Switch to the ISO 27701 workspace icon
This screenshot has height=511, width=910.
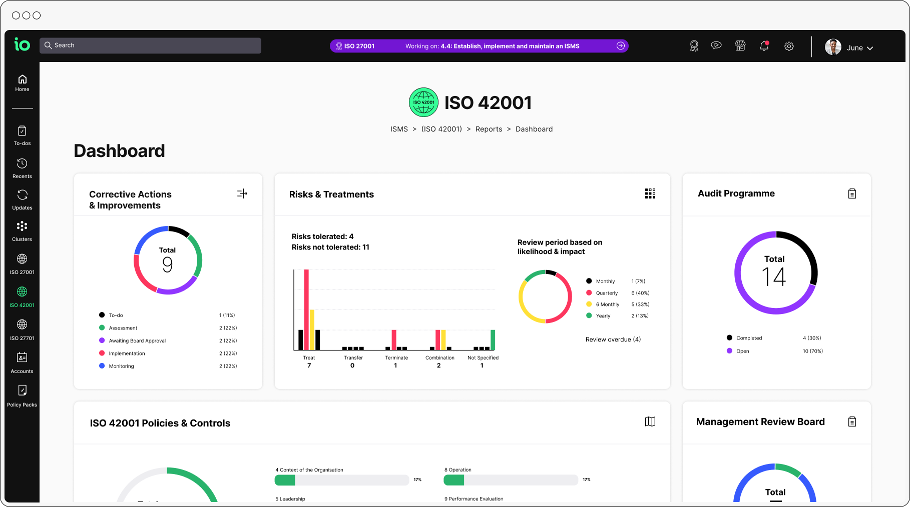pyautogui.click(x=22, y=324)
